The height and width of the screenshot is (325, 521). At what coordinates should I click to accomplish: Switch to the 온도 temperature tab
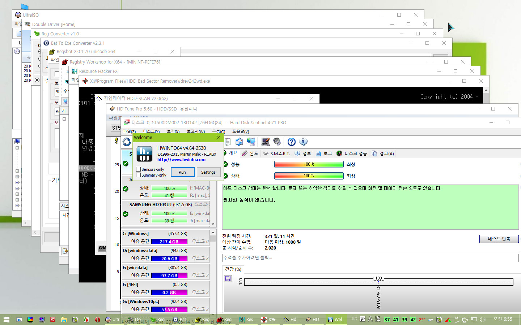click(250, 153)
